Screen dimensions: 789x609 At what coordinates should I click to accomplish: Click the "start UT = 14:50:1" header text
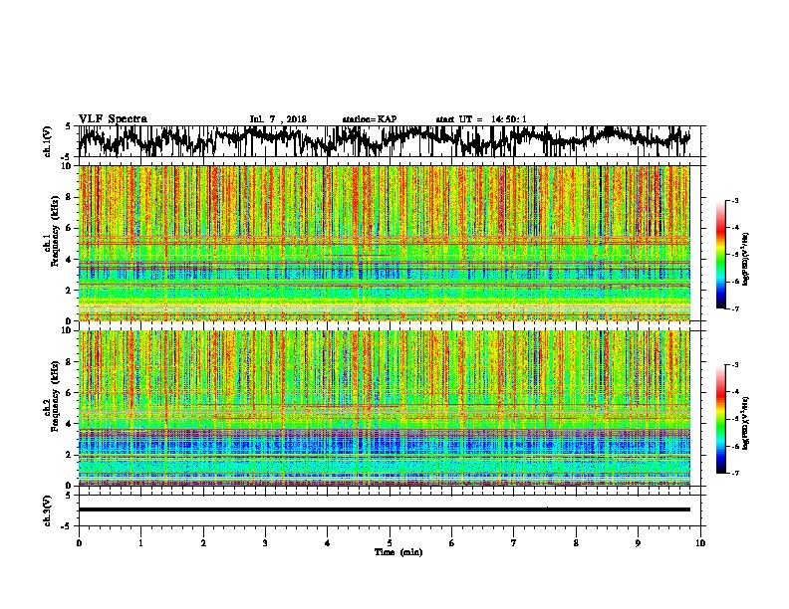click(x=481, y=119)
